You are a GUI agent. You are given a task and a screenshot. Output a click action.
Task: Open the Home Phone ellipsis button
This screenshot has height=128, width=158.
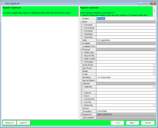pyautogui.click(x=154, y=65)
